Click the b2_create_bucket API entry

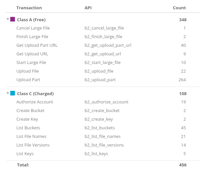coord(102,111)
